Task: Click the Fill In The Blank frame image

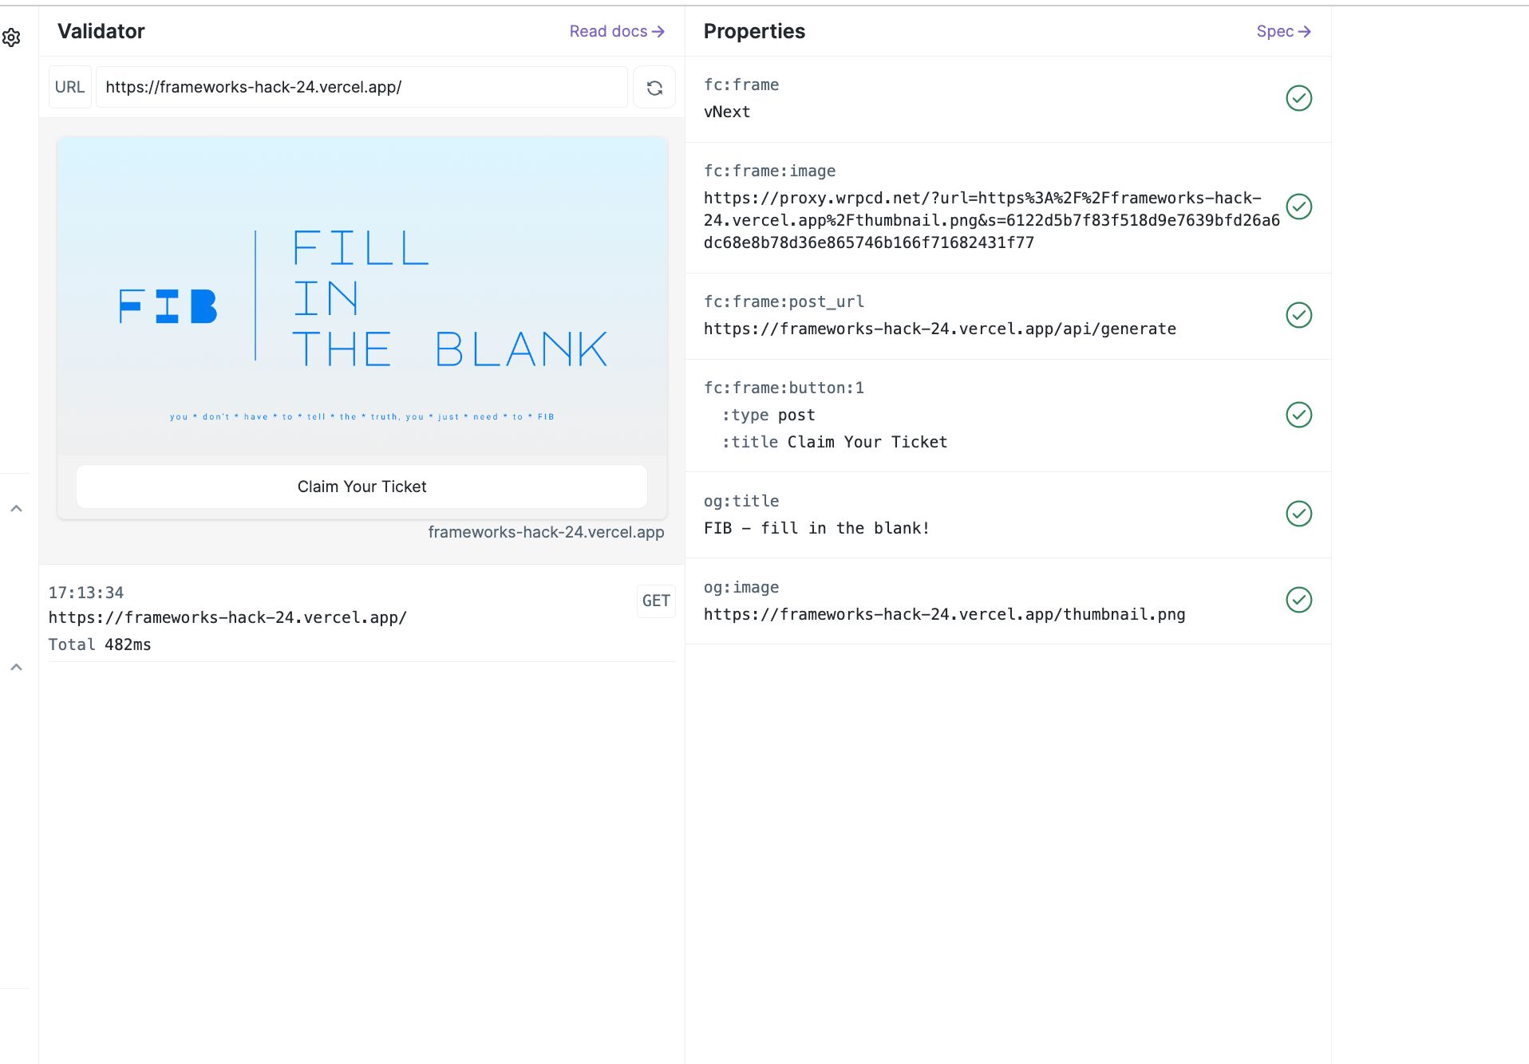Action: pos(362,296)
